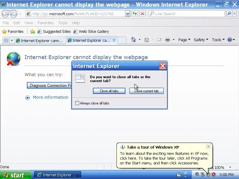Viewport: 239px width, 179px height.
Task: Run search with magnifying glass button
Action: click(x=229, y=14)
